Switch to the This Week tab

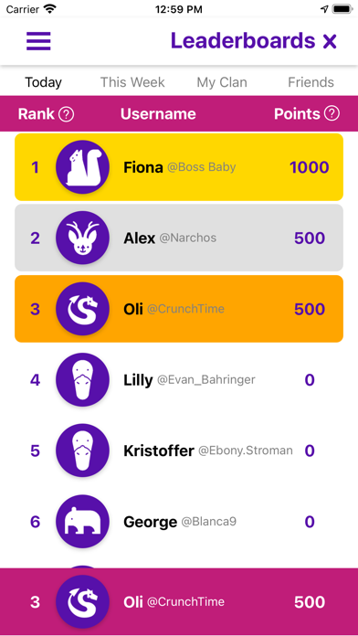tap(132, 82)
